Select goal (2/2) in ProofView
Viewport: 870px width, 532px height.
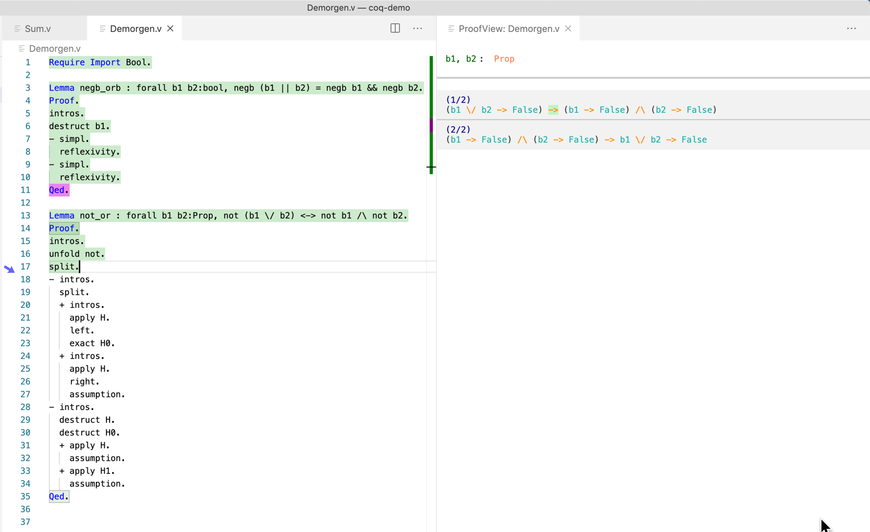458,130
